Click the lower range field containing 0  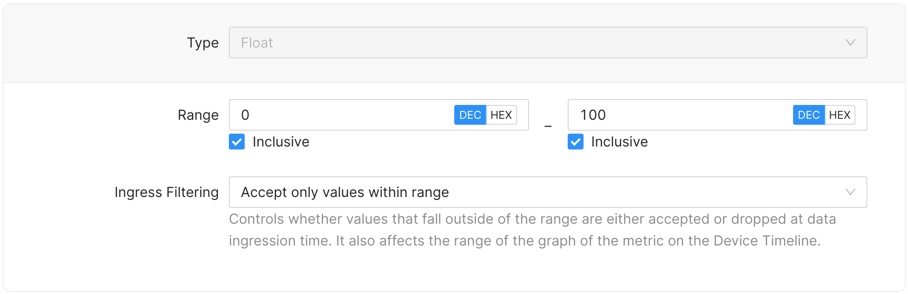[x=342, y=115]
